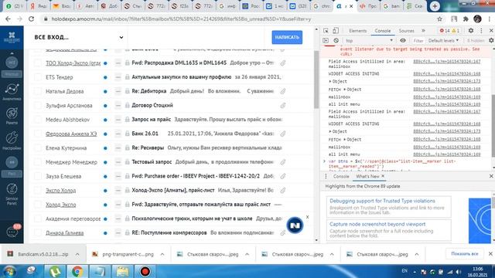Open new browser tab
The height and width of the screenshot is (278, 495).
(x=435, y=6)
